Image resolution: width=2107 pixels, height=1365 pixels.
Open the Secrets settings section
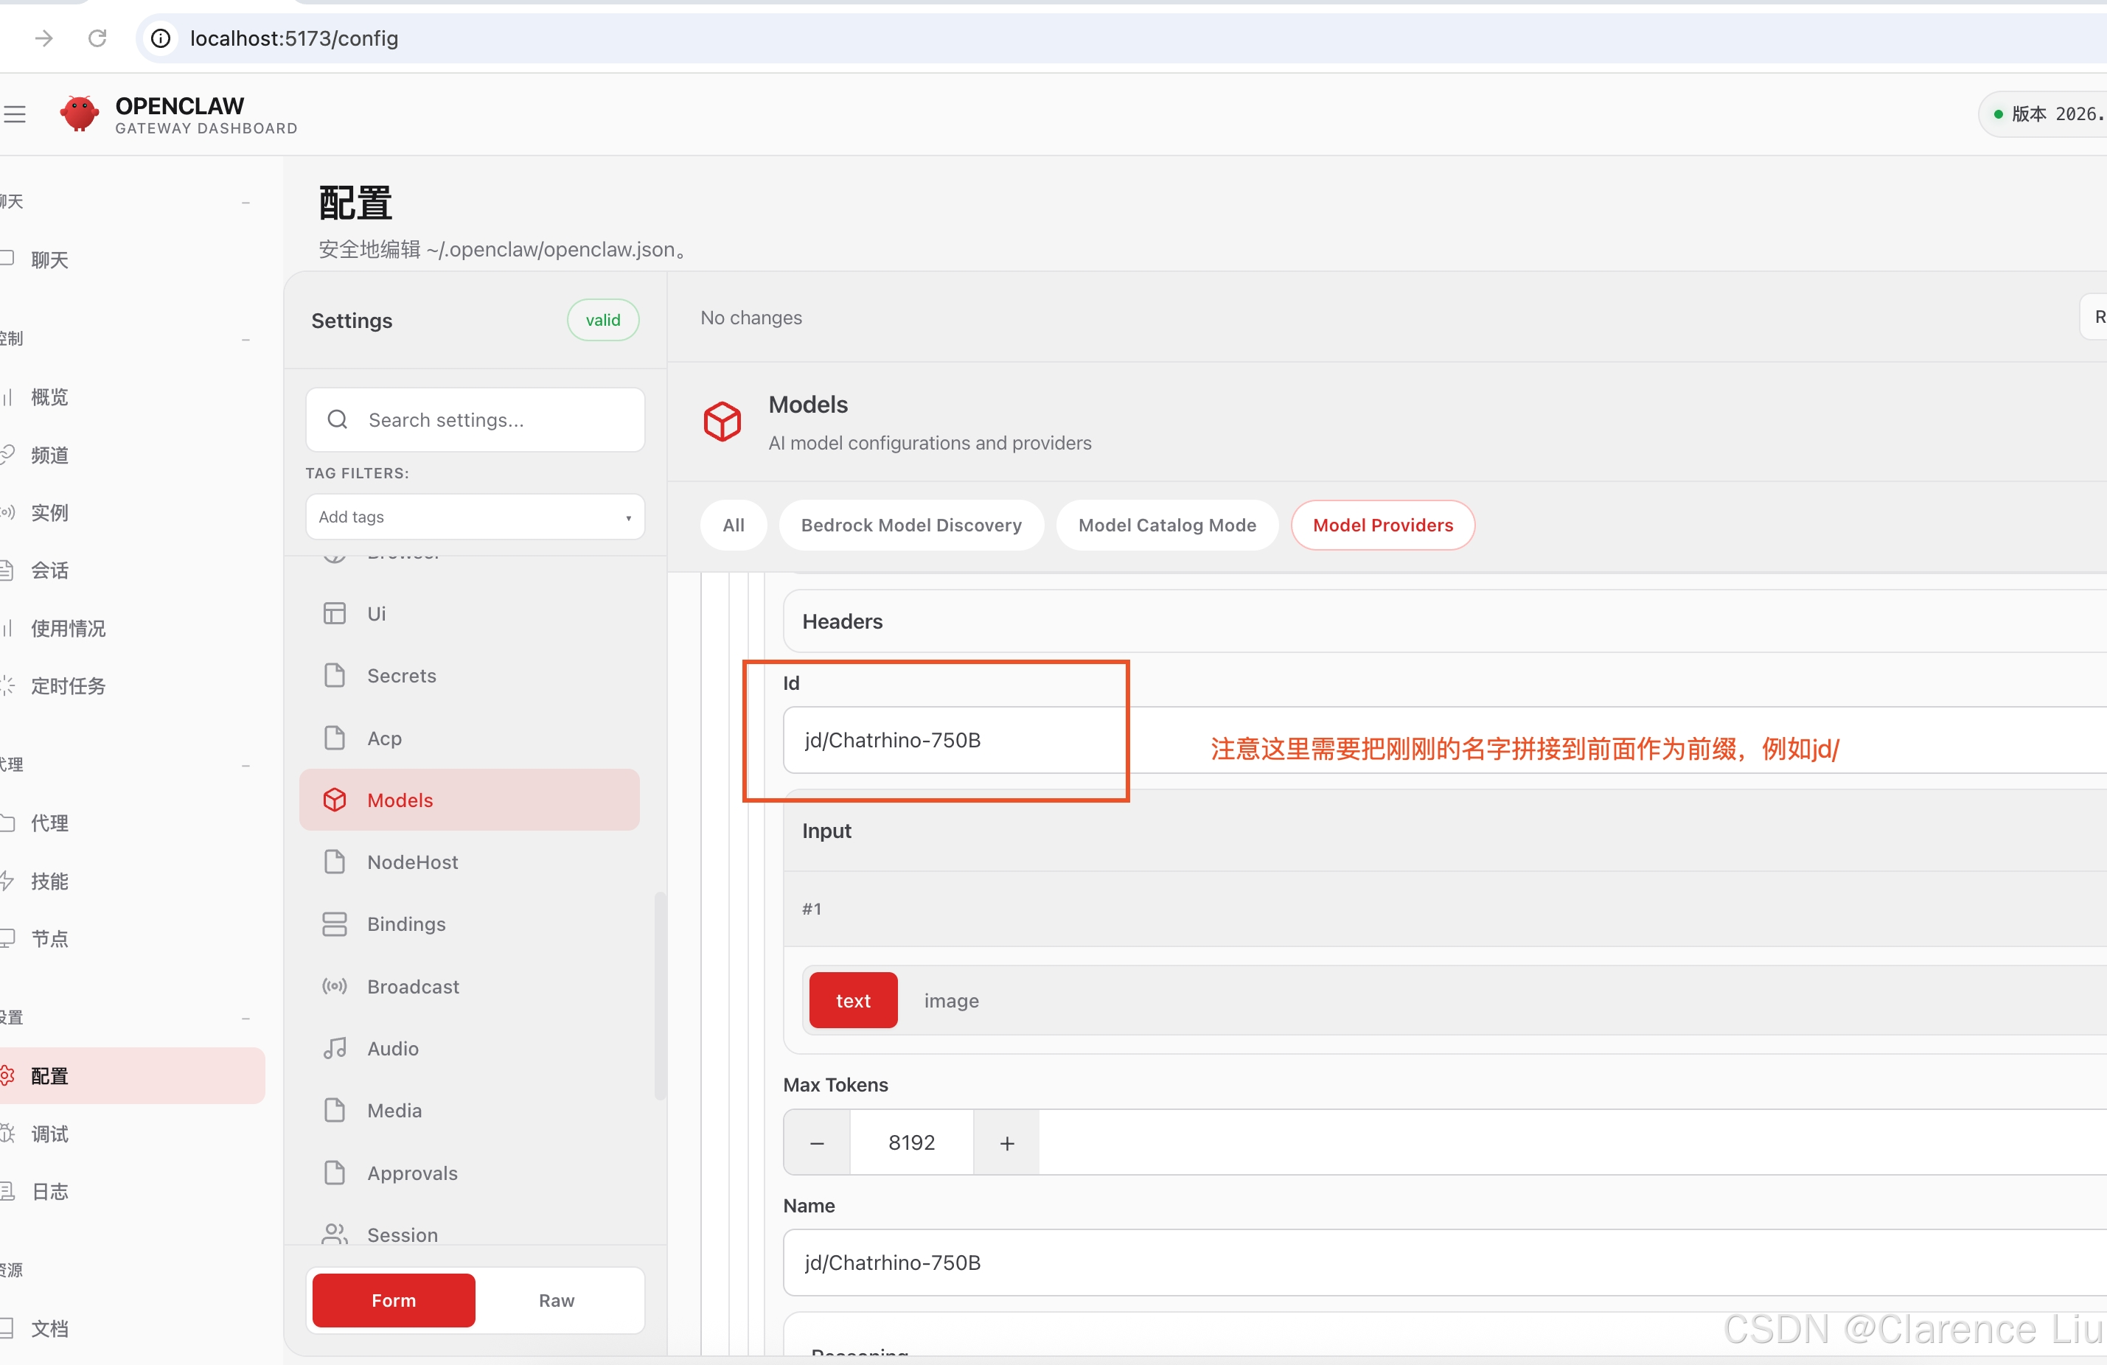(x=401, y=675)
